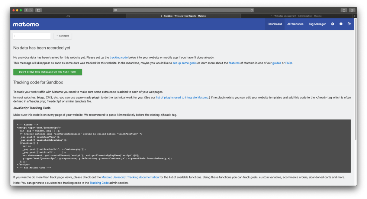Open a new tab with the plus button
This screenshot has width=367, height=199.
click(354, 16)
